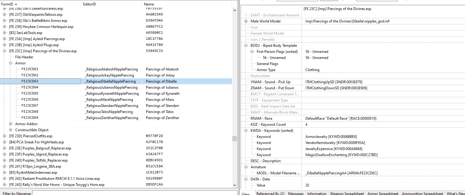
Task: Expand the Armor Addon group
Action: 11,124
